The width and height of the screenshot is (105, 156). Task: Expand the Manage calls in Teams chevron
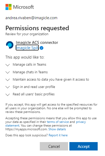[8, 65]
